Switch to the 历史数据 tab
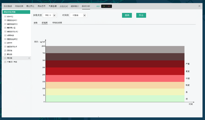The width and height of the screenshot is (205, 120). [8, 6]
